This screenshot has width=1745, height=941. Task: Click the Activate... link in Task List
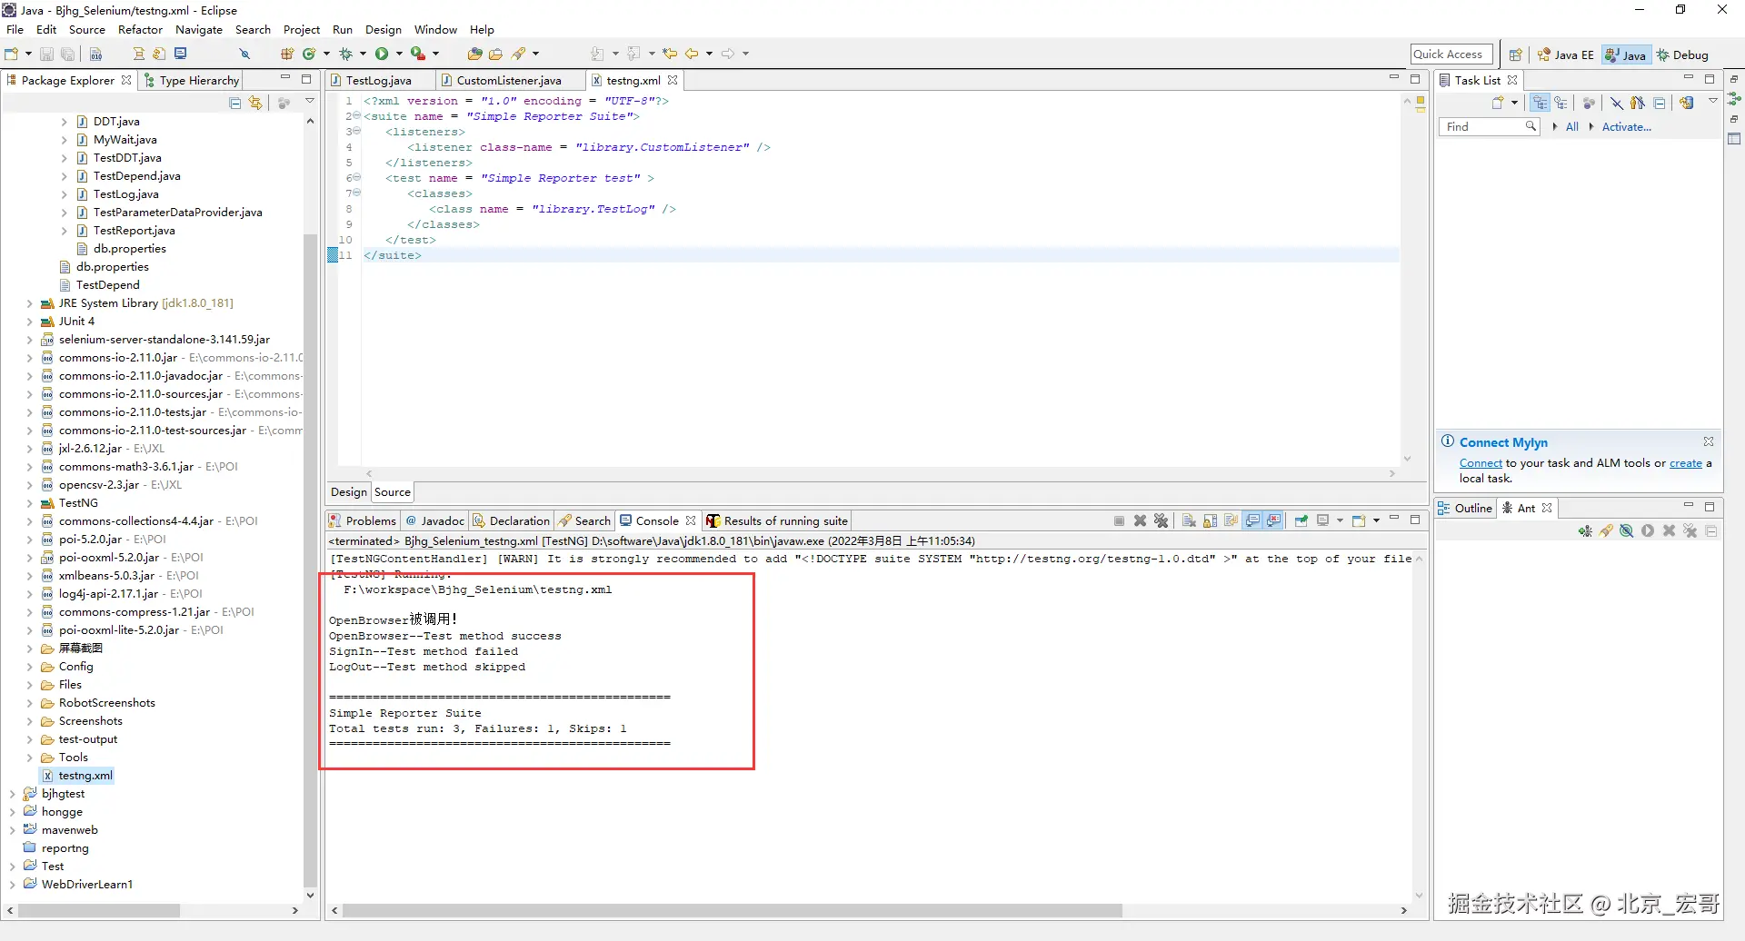(1626, 127)
